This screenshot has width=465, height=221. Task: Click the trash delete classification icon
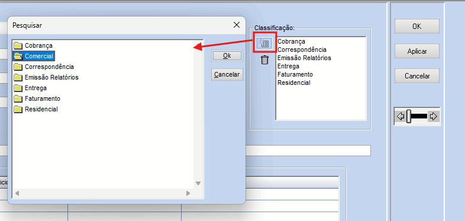pyautogui.click(x=264, y=60)
